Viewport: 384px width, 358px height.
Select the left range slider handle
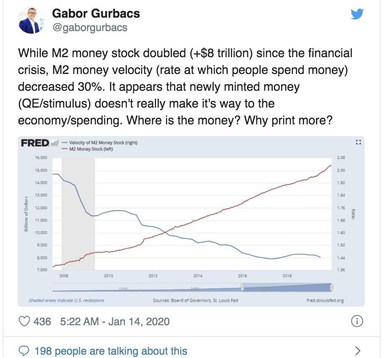point(242,287)
